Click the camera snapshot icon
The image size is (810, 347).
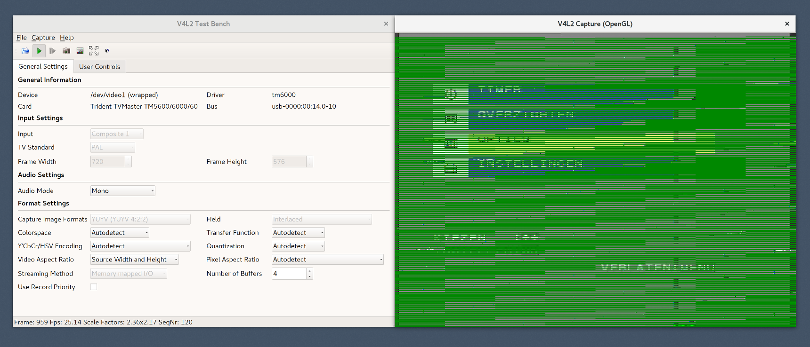coord(66,51)
